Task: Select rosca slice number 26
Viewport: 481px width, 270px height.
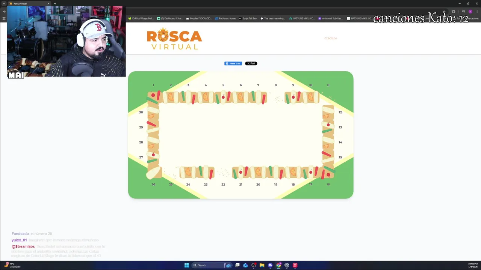Action: point(153,173)
